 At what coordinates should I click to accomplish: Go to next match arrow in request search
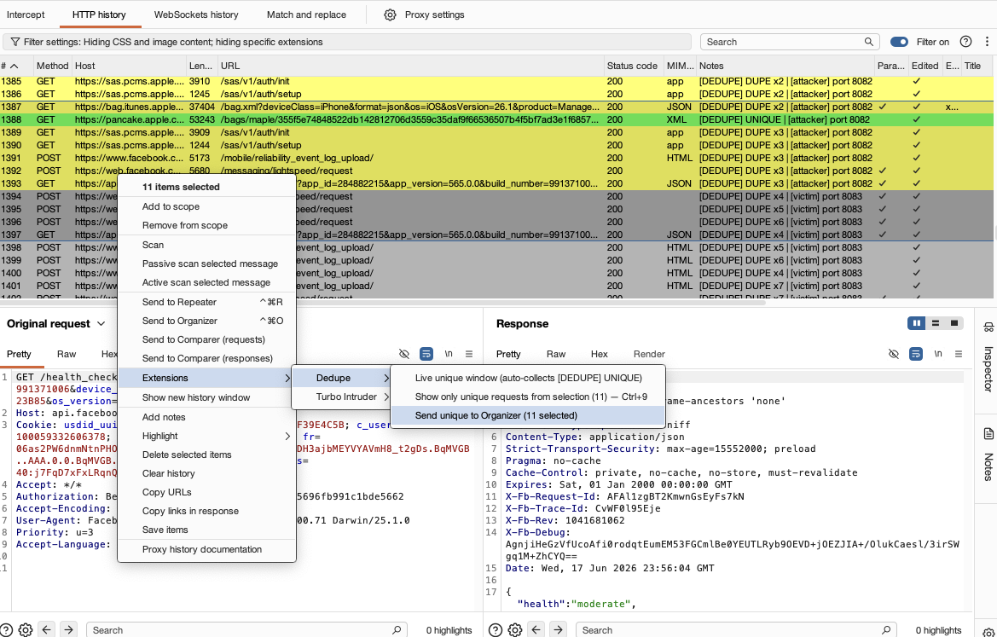(68, 630)
